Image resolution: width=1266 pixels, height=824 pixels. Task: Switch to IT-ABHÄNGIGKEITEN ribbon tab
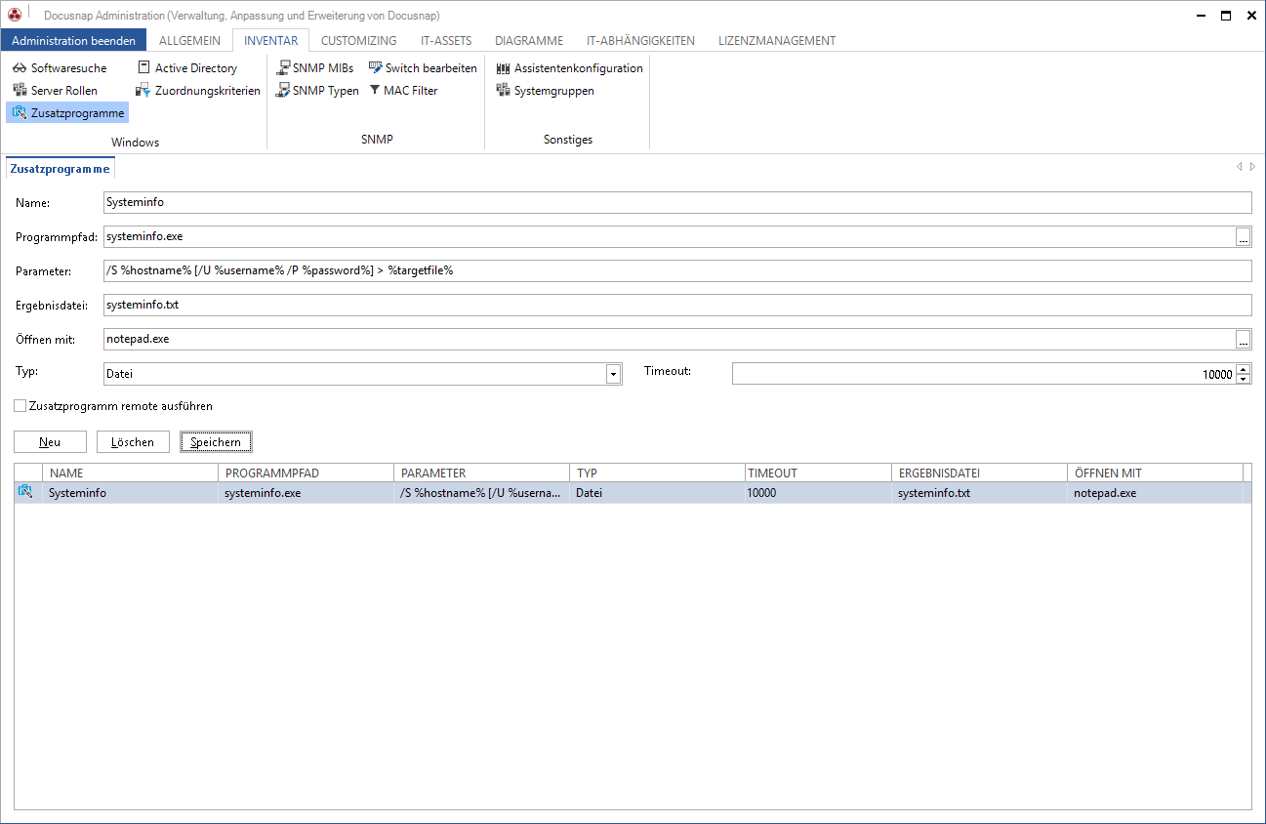[x=640, y=40]
